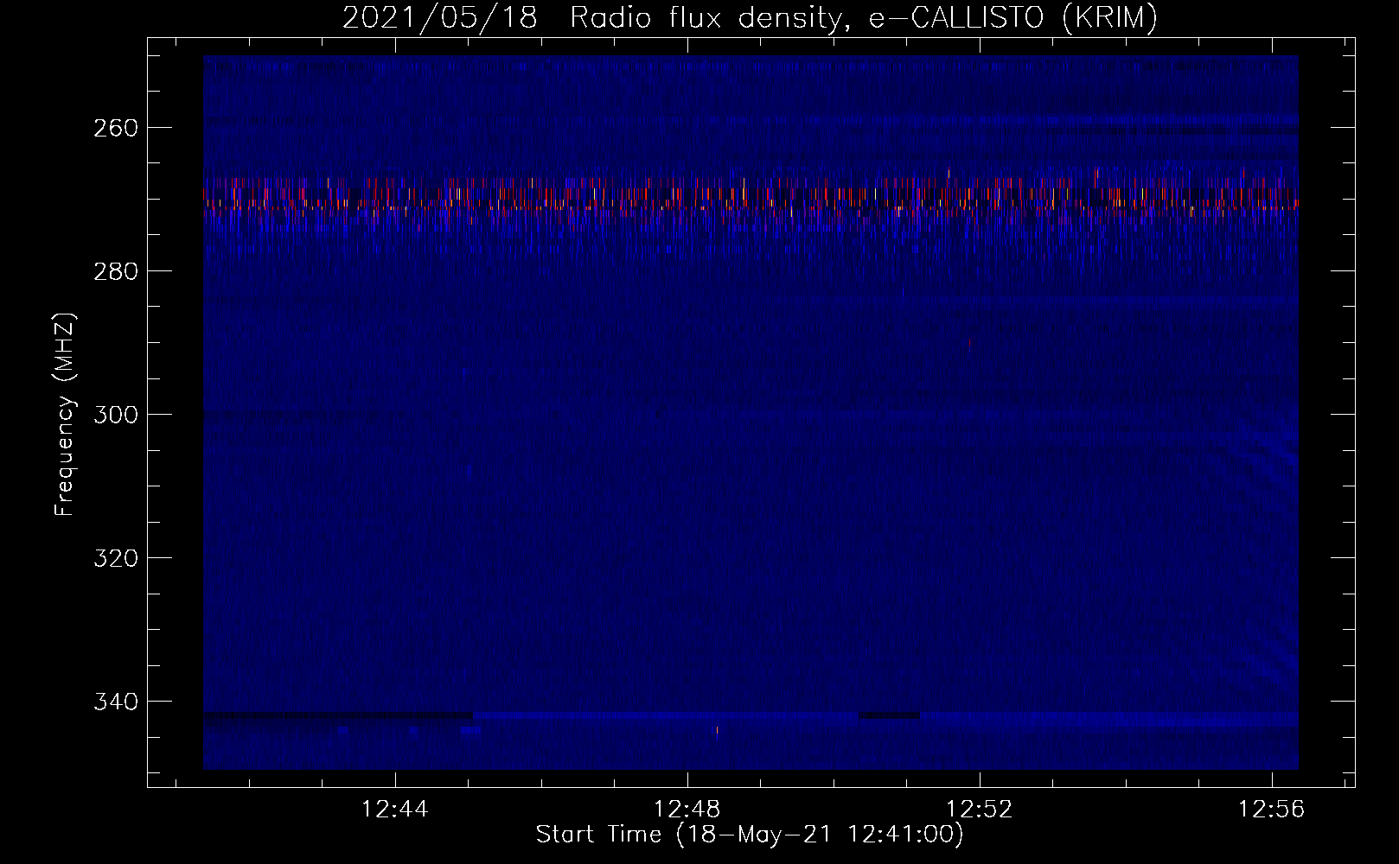The width and height of the screenshot is (1399, 864).
Task: Click the date 2021/05/18 in the title
Action: click(439, 17)
